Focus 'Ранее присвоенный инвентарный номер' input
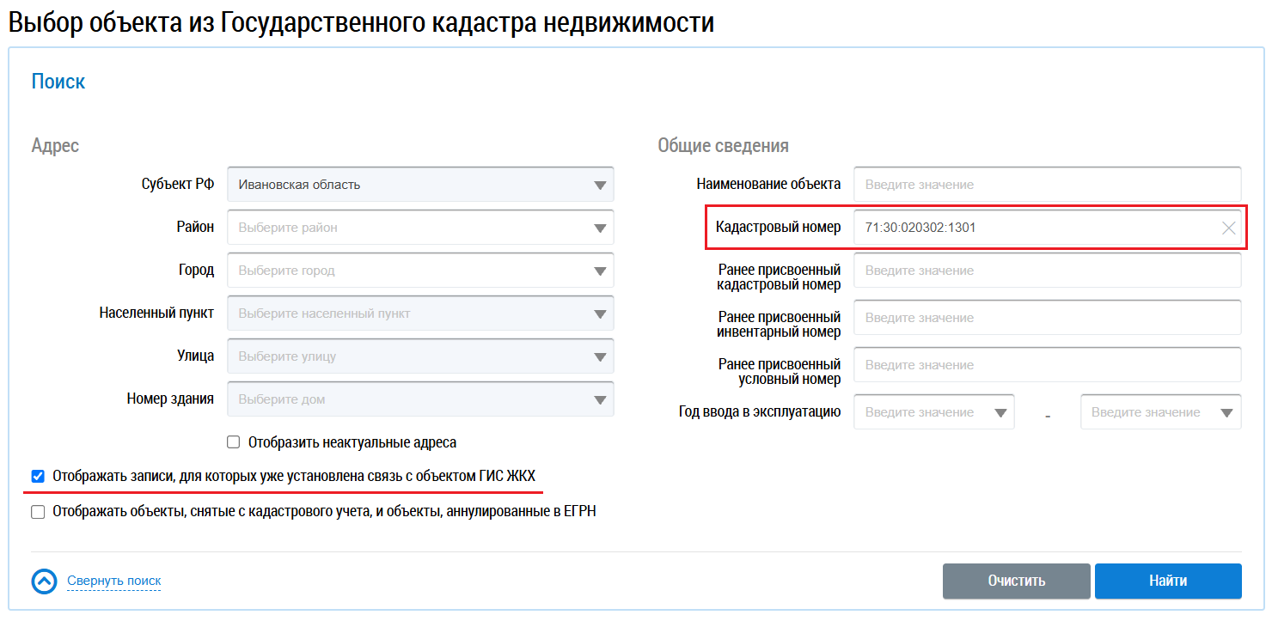This screenshot has height=621, width=1272. pyautogui.click(x=1048, y=318)
